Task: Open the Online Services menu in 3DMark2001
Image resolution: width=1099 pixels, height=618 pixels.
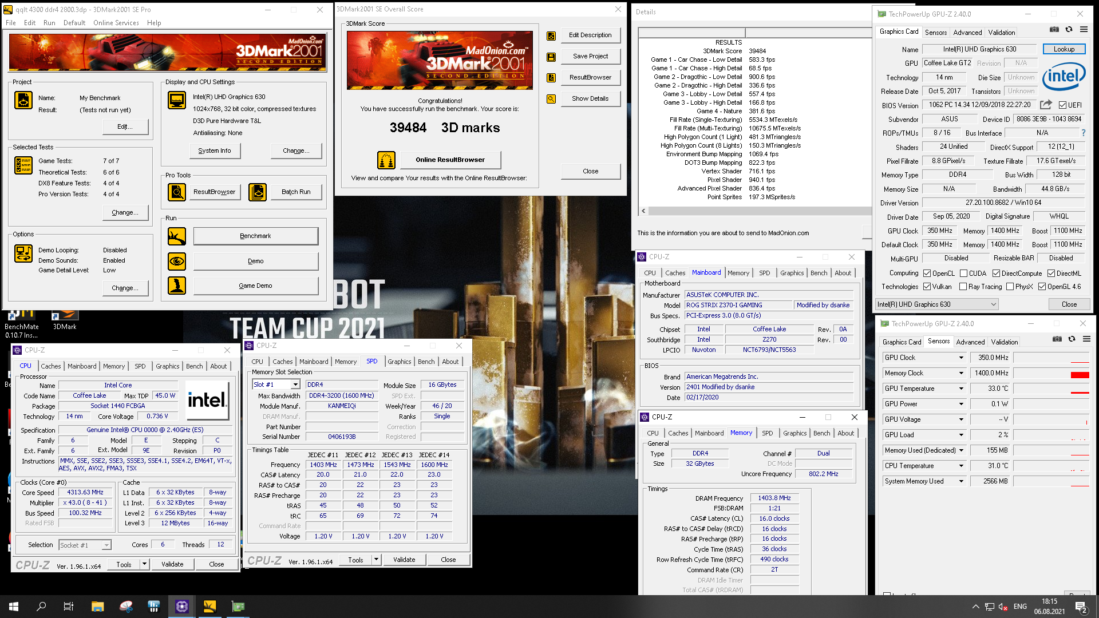Action: [116, 23]
